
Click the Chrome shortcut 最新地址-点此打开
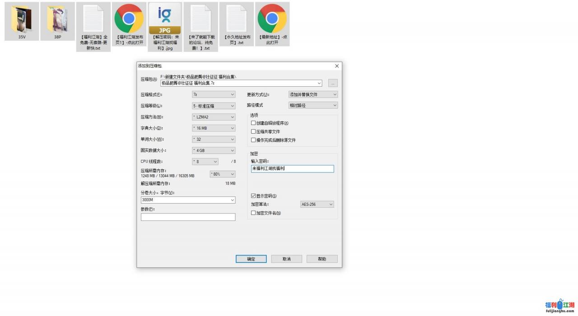[x=272, y=19]
